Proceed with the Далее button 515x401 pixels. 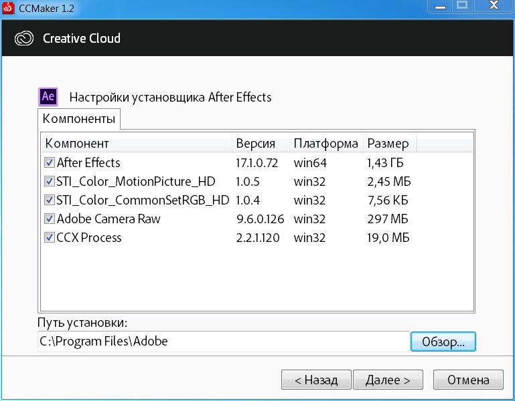point(388,380)
